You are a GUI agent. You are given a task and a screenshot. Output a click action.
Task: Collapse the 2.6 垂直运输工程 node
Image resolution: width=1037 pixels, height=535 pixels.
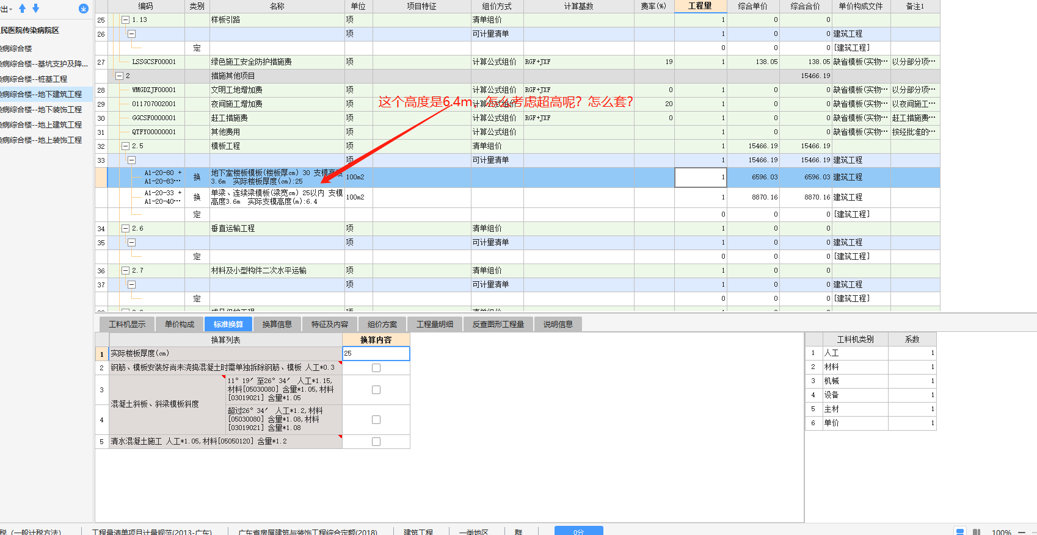click(125, 229)
